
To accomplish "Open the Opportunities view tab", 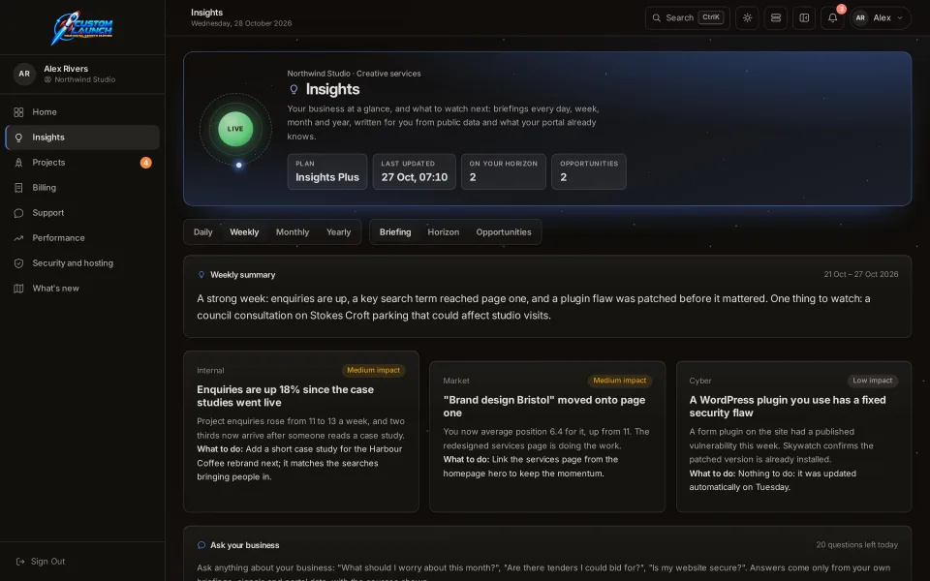I will click(504, 232).
